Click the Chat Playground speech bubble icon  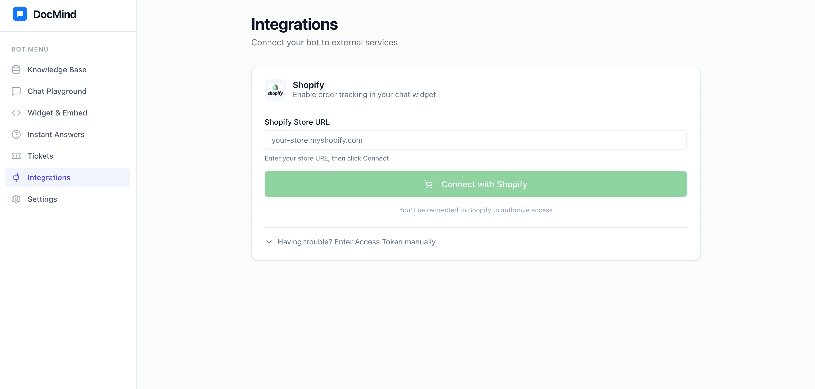(16, 91)
